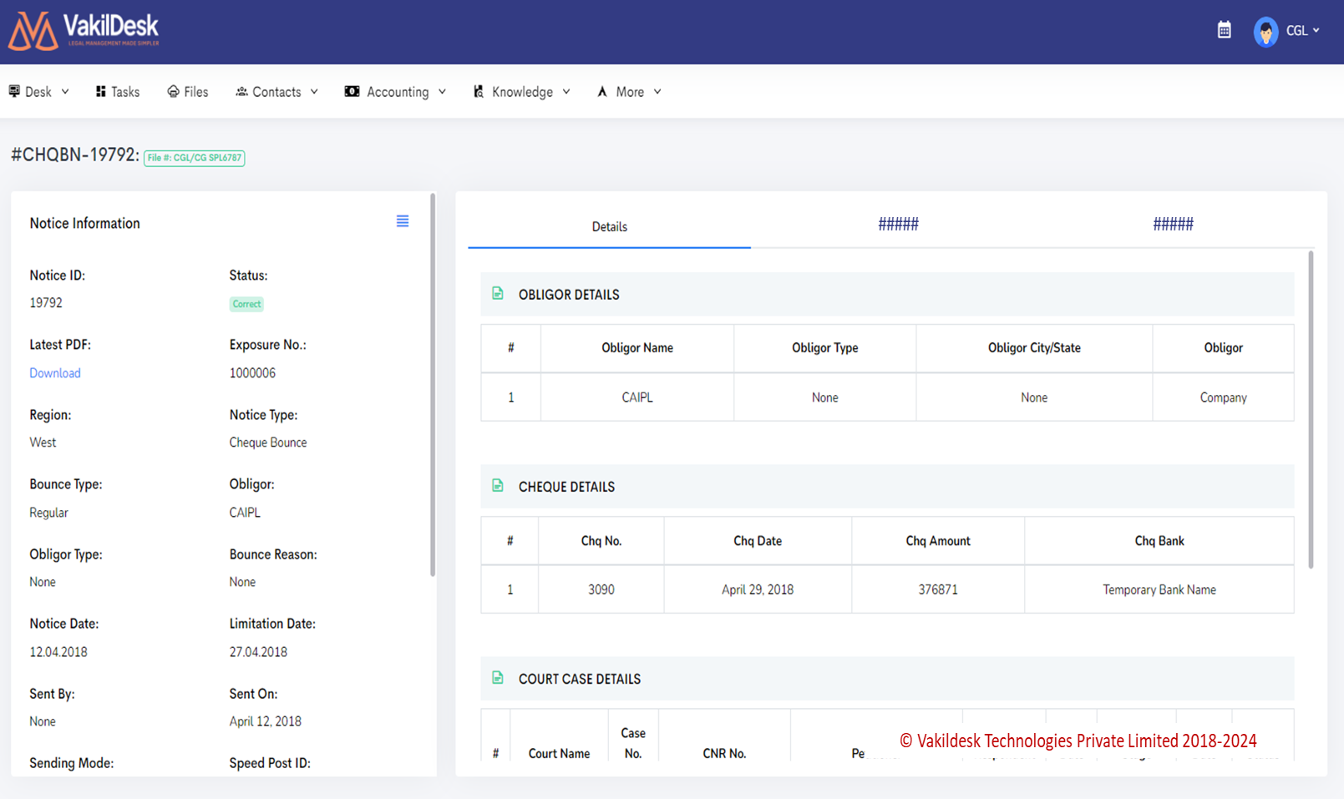Click Notice Type value Cheque Bounce
The image size is (1344, 799).
point(268,442)
